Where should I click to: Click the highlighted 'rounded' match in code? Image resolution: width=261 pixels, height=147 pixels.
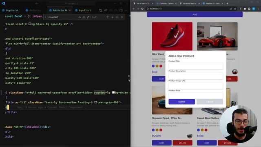[100, 93]
